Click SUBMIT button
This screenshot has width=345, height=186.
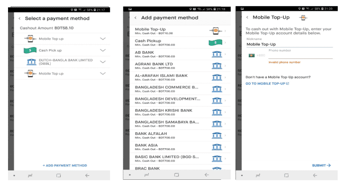(321, 166)
